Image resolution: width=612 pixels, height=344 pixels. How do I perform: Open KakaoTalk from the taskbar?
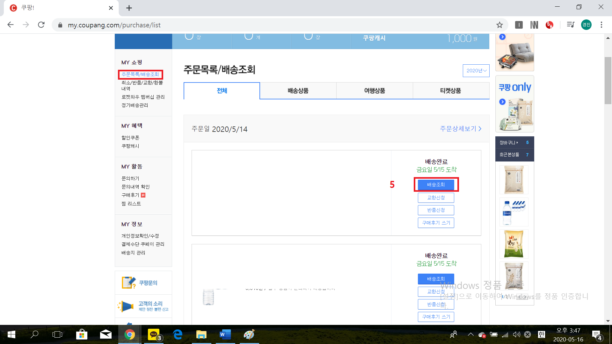[154, 334]
